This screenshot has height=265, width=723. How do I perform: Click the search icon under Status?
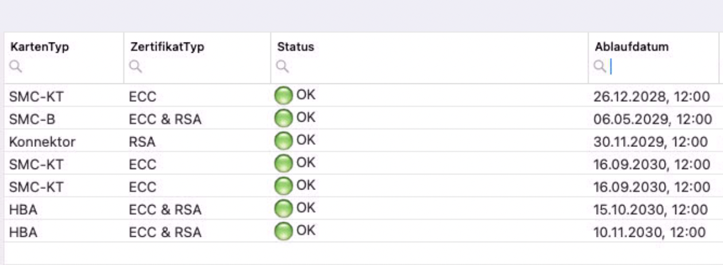(x=283, y=68)
